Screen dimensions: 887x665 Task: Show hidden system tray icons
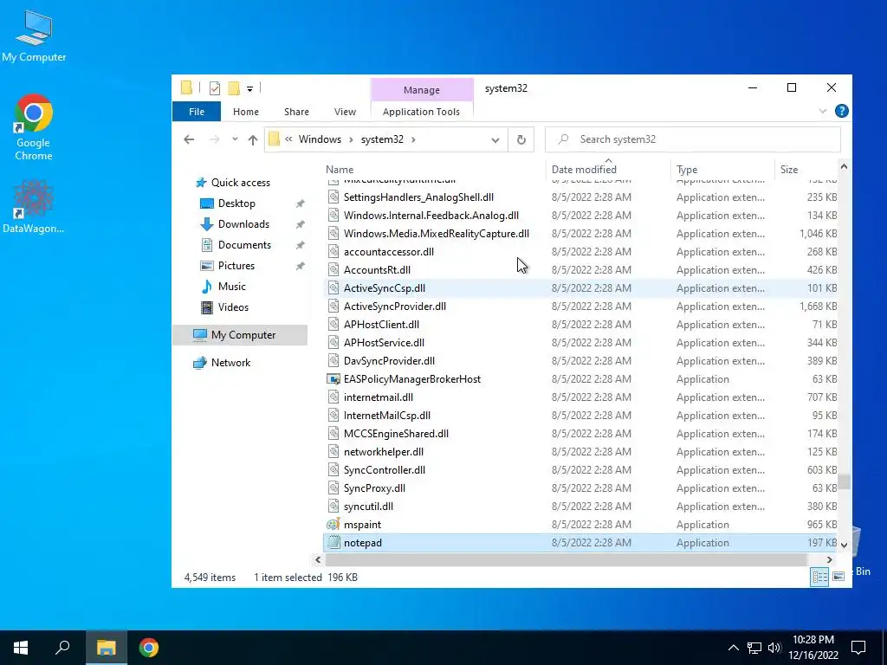pos(733,648)
